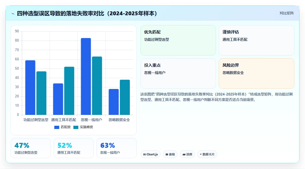The image size is (305, 169).
Task: Click the 52% 通用工具不匹配 stat card
Action: tap(74, 148)
